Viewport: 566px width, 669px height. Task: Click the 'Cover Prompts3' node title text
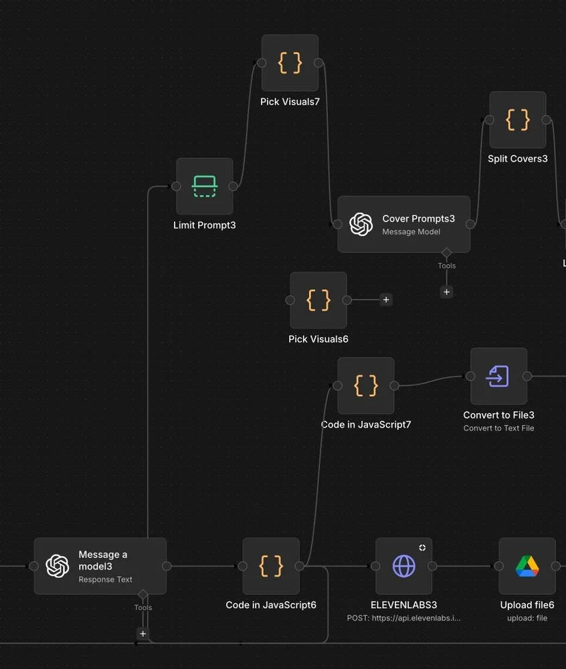[418, 219]
